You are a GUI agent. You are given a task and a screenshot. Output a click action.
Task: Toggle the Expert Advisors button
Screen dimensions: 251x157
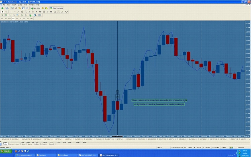point(57,8)
